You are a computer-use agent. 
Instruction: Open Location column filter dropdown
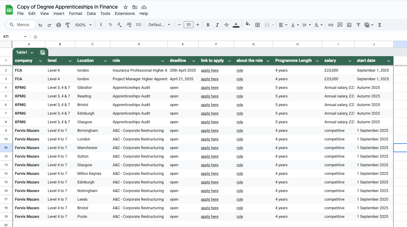105,61
